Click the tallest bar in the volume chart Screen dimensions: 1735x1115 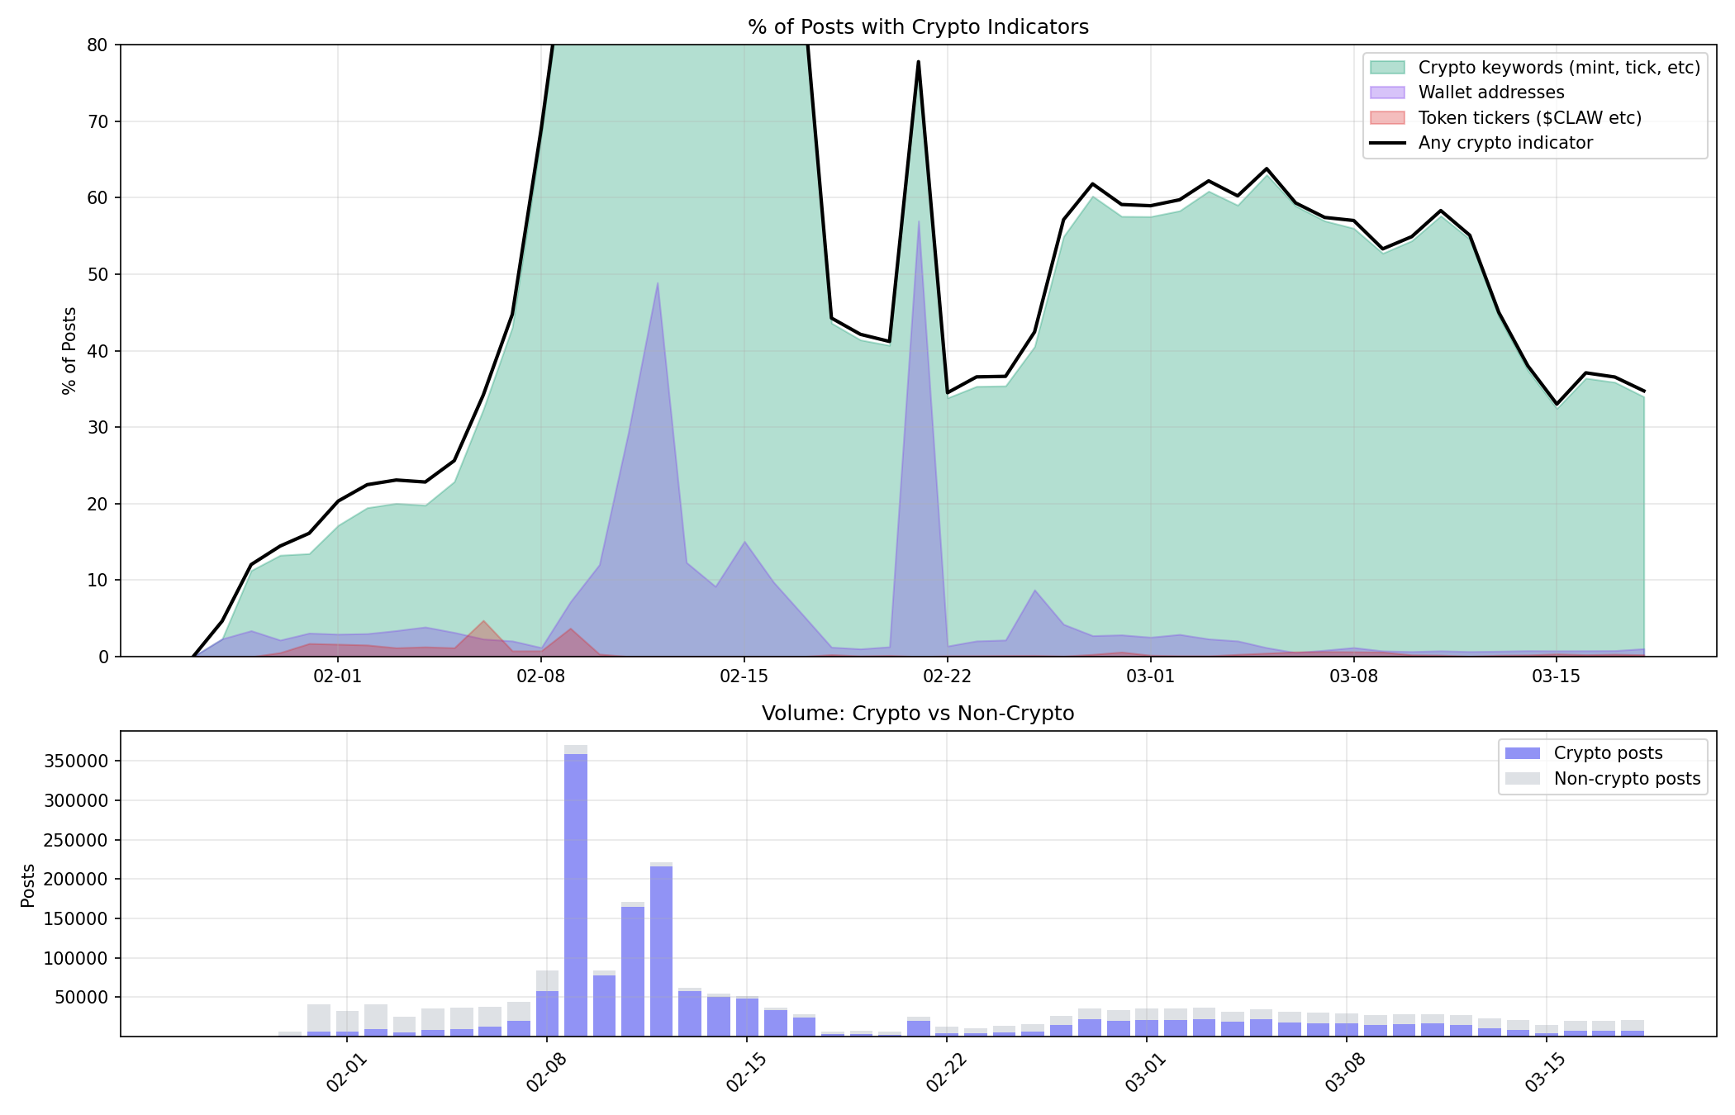[x=576, y=892]
